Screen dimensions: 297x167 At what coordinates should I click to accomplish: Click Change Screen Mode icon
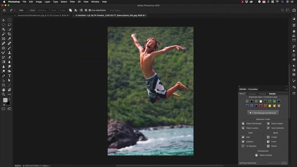(9, 109)
